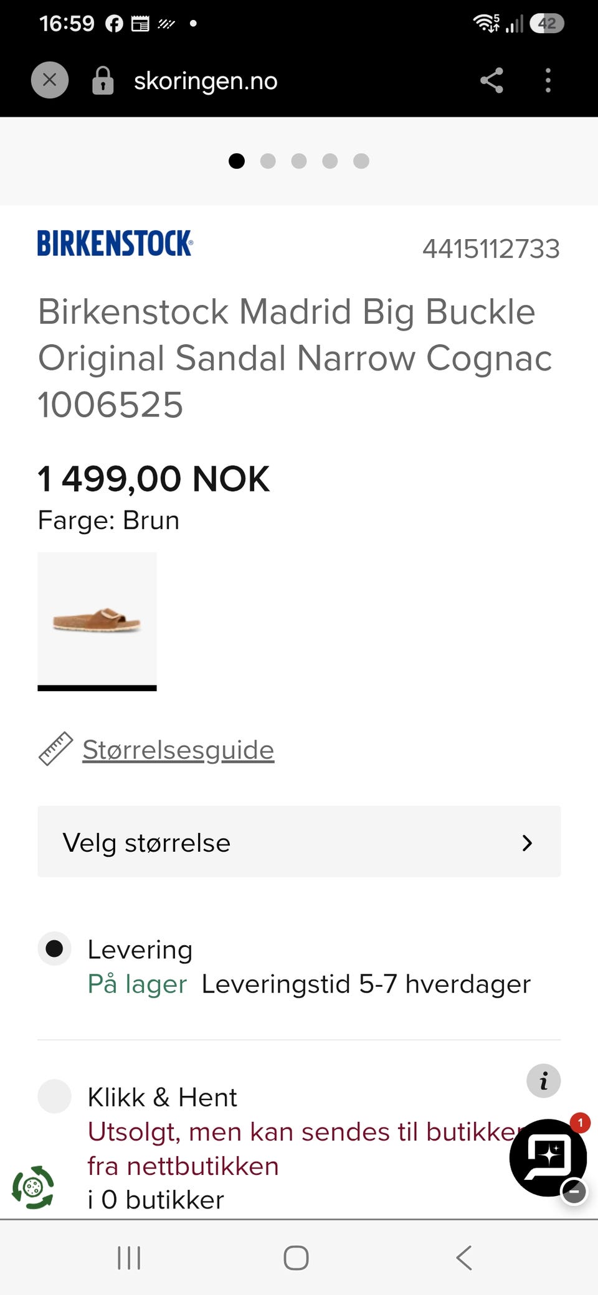Tap the padlock site security icon
The height and width of the screenshot is (1295, 598).
pyautogui.click(x=103, y=80)
